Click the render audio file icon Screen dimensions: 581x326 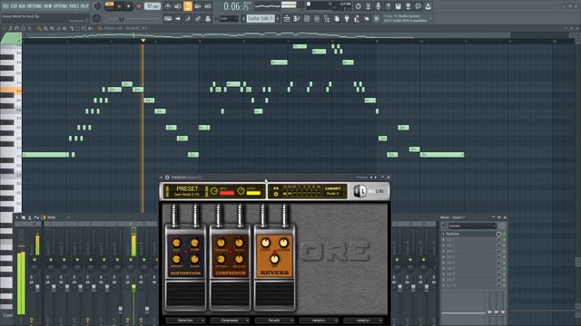408,6
